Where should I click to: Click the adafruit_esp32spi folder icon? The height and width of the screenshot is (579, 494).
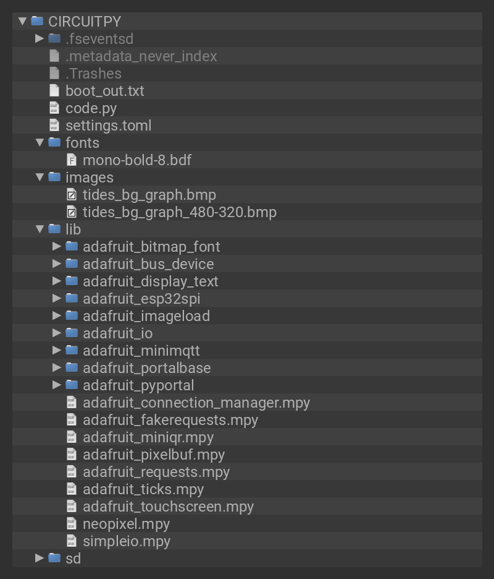pos(72,299)
